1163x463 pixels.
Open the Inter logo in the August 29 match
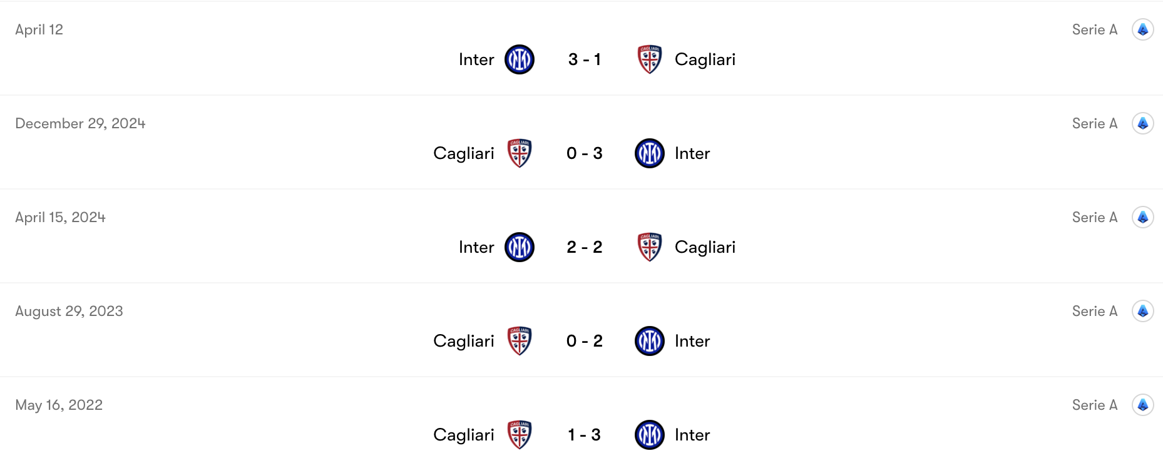click(x=649, y=341)
